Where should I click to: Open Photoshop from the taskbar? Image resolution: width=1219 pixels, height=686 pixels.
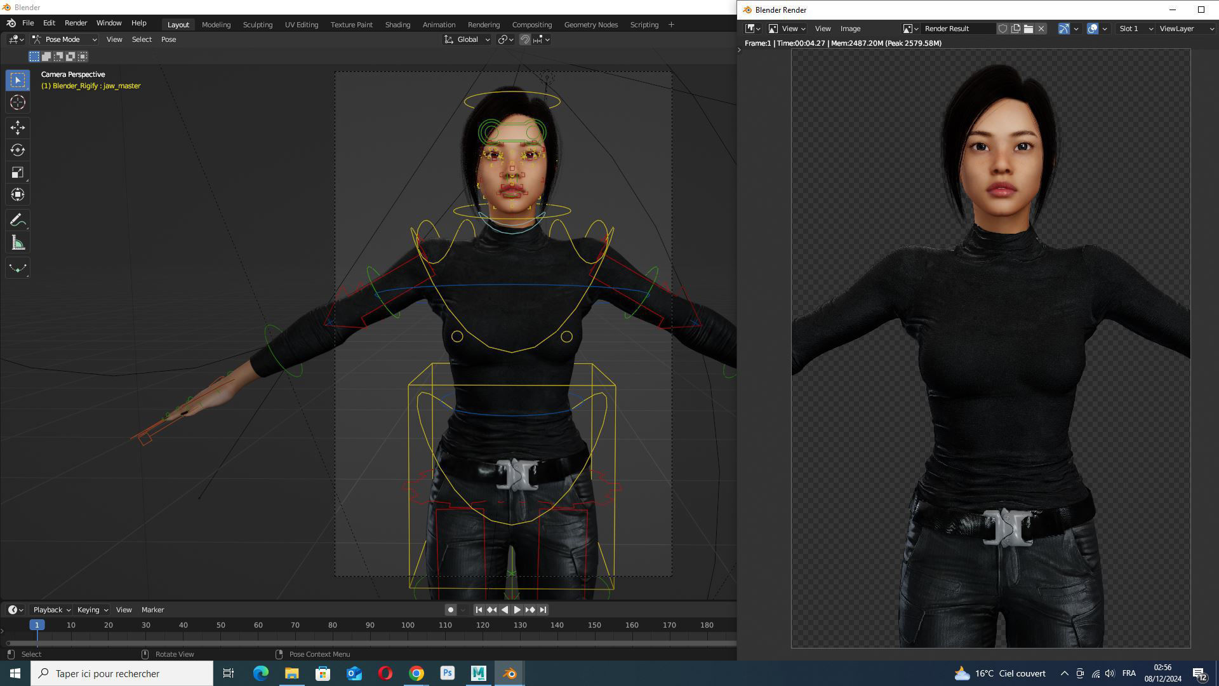448,673
